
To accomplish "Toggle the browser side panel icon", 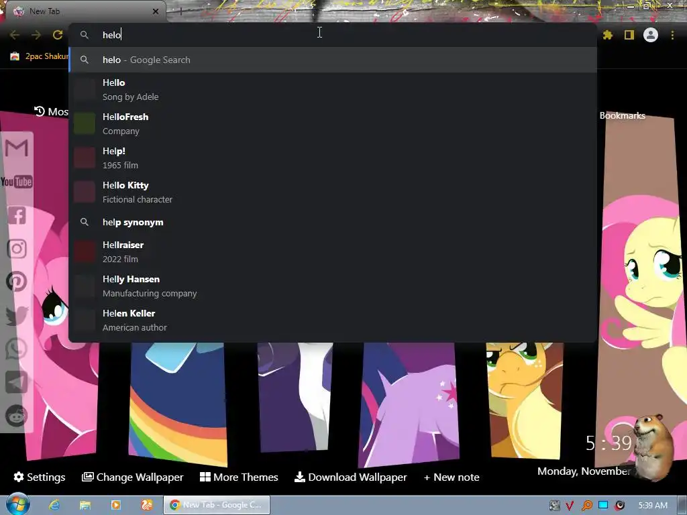I will click(629, 35).
